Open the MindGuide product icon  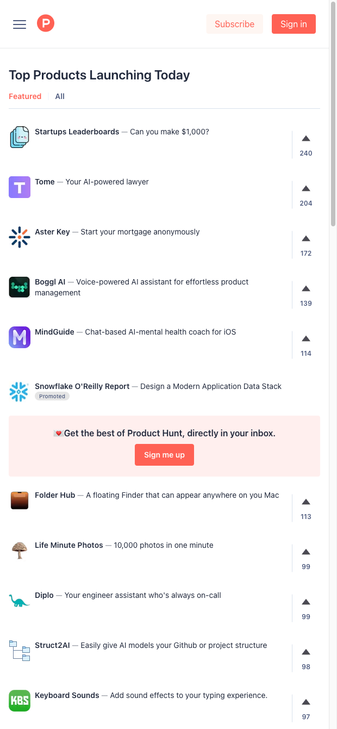tap(20, 337)
